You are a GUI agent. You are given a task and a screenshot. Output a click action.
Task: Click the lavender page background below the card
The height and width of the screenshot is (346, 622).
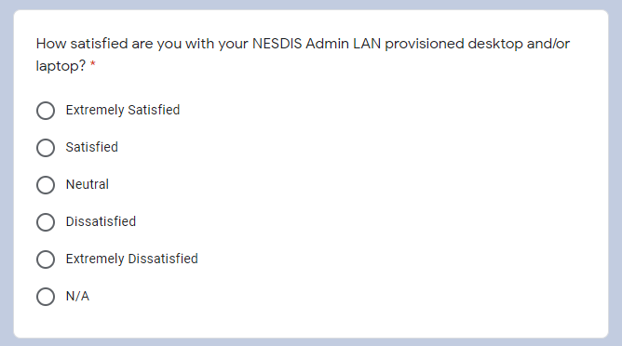pyautogui.click(x=311, y=342)
